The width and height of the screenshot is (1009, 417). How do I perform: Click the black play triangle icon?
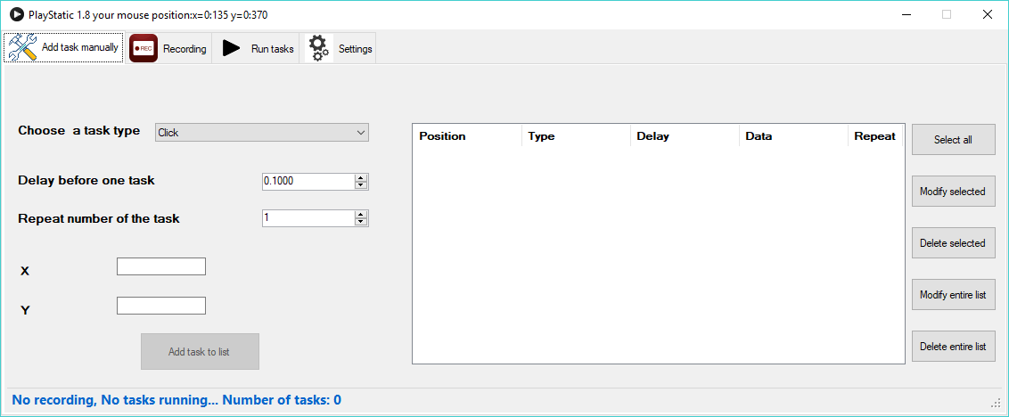click(232, 48)
